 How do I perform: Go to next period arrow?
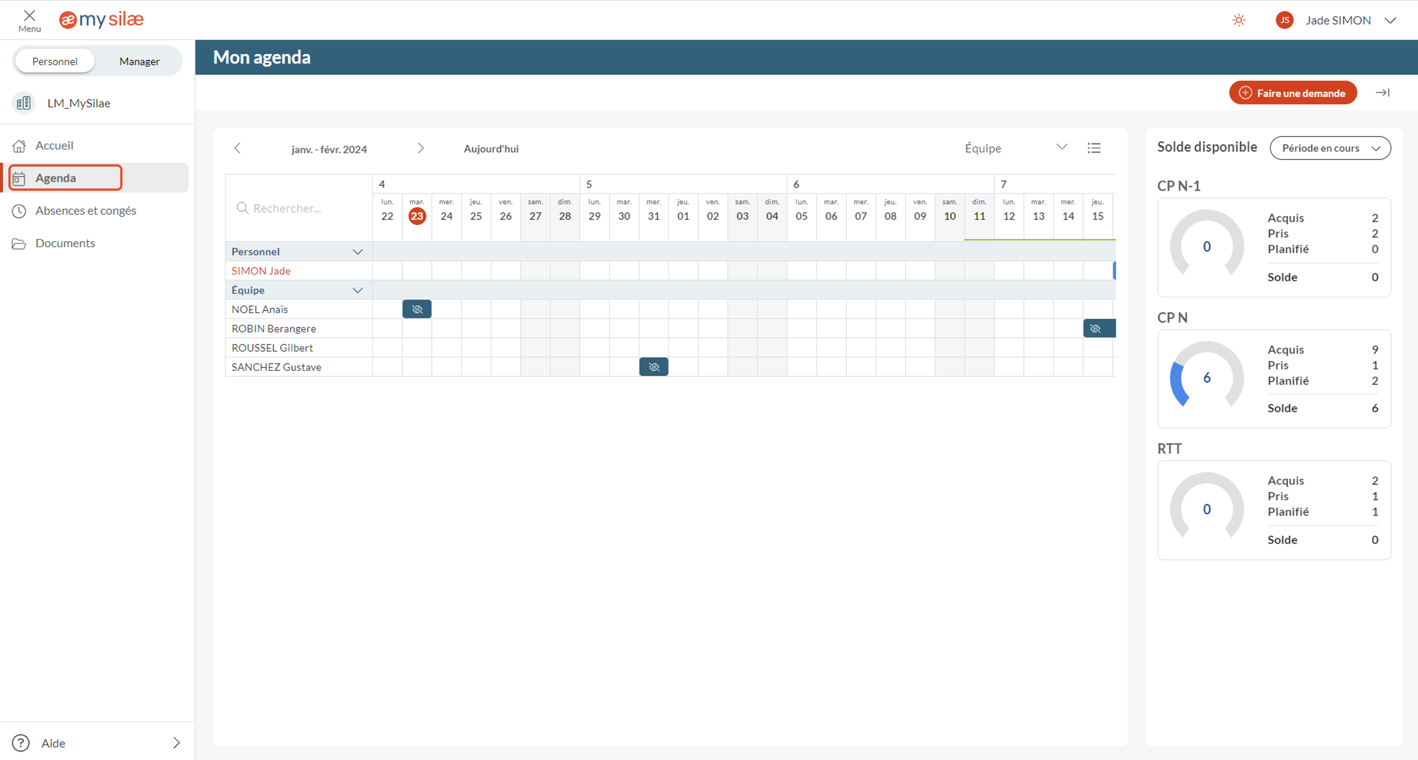(x=421, y=149)
